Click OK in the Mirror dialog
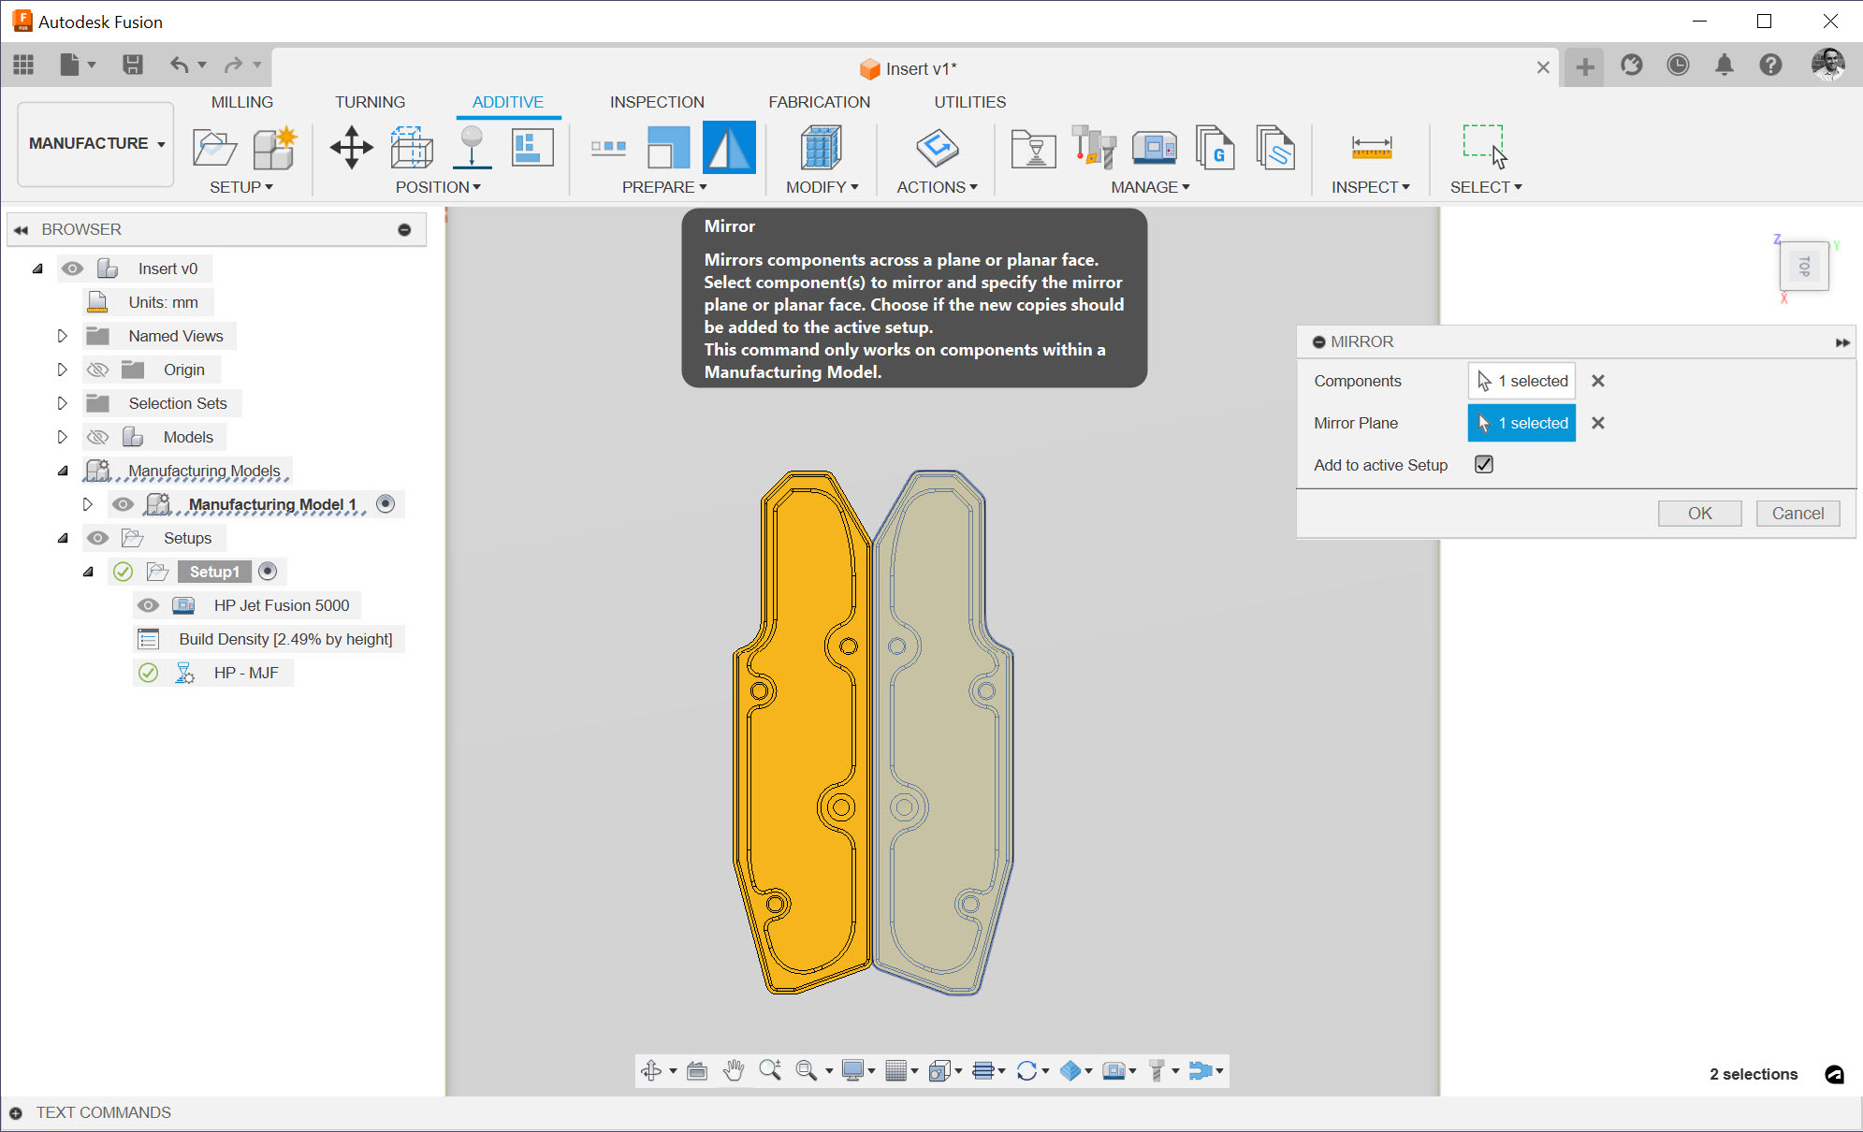 [x=1699, y=513]
